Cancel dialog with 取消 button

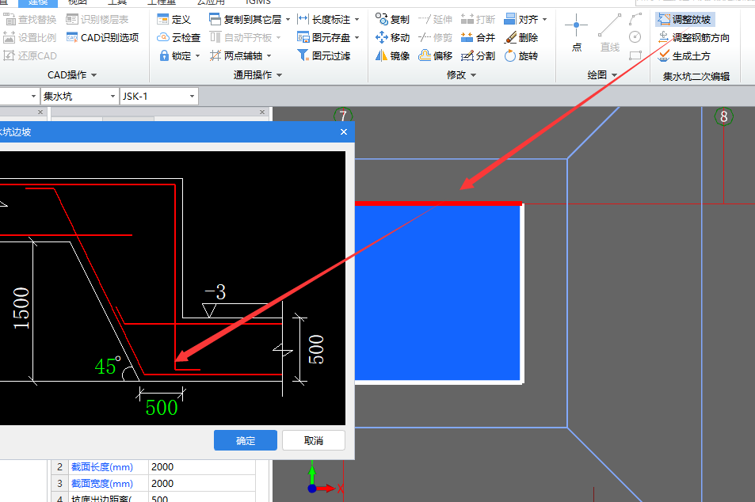point(314,440)
